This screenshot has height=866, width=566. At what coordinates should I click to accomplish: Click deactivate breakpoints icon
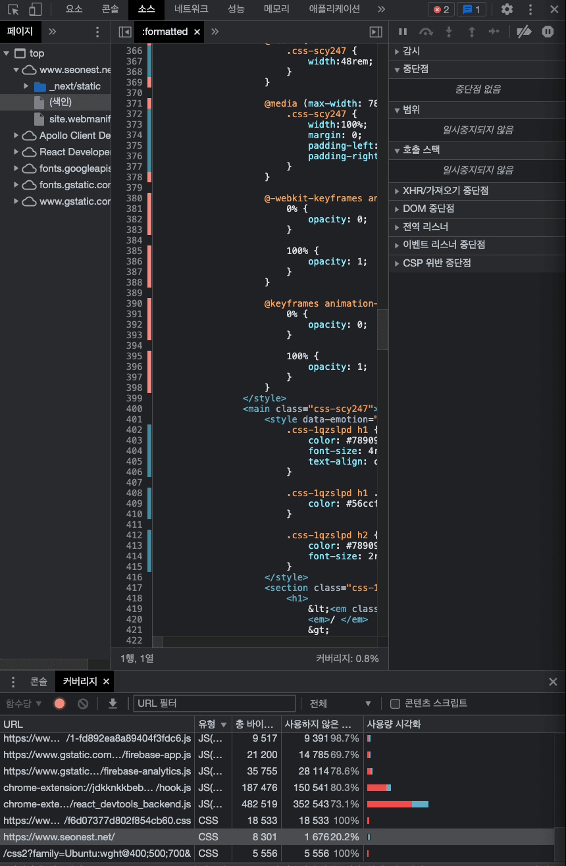click(x=524, y=32)
